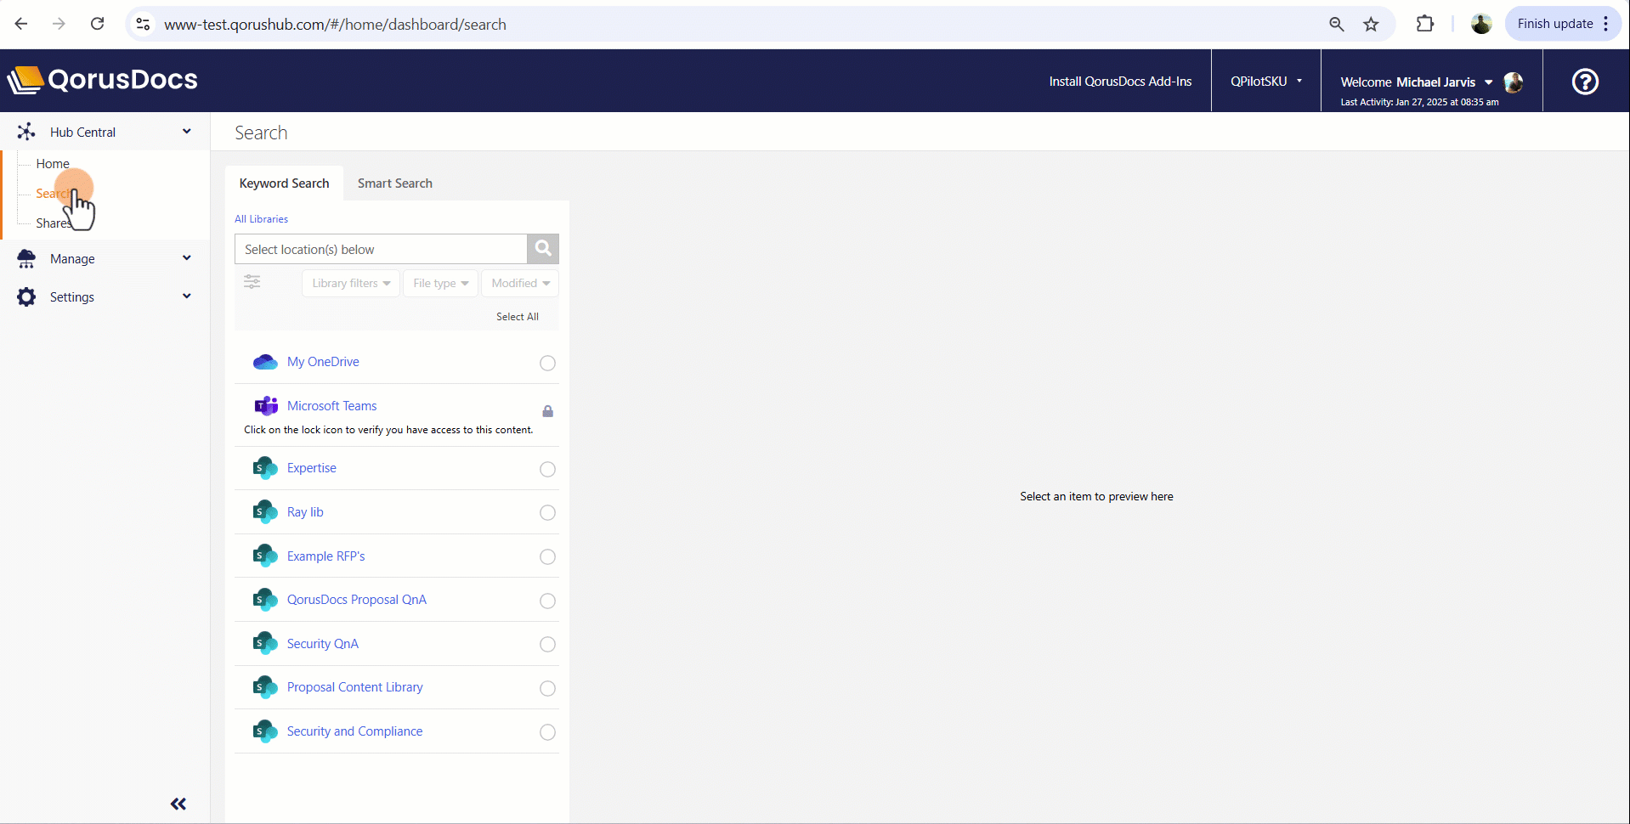Go back with browser back arrow
This screenshot has width=1630, height=824.
point(21,24)
